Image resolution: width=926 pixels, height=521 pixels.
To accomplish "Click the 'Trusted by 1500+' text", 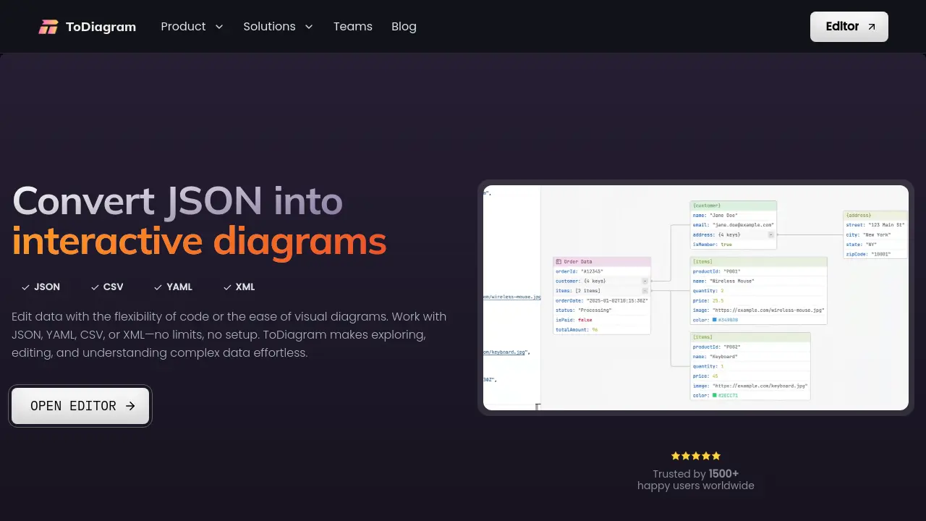I will [x=696, y=474].
